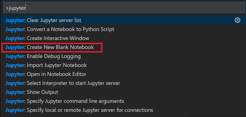Screen dimensions: 246x117
Task: Click blue Jupyter prefix before Create Interactive Window
Action: pyautogui.click(x=15, y=38)
